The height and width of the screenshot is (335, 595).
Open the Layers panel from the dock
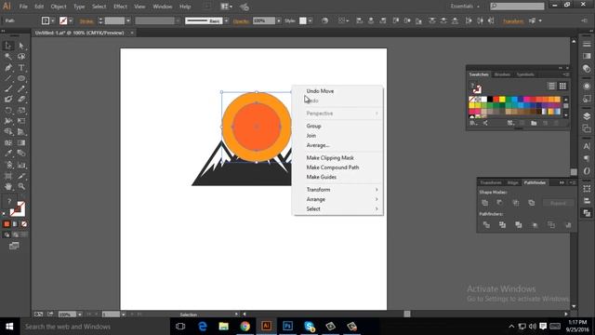coord(587,115)
